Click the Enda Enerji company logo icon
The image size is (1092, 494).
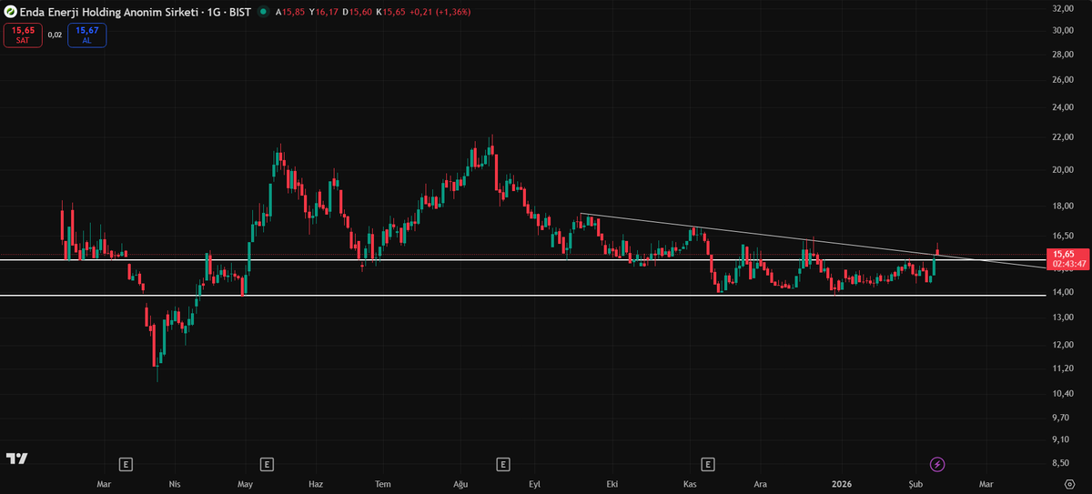click(10, 12)
